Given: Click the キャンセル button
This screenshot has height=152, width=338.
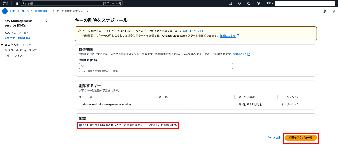Looking at the screenshot, I should click(x=274, y=138).
